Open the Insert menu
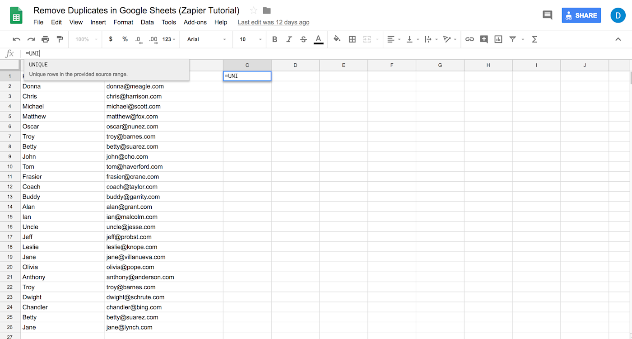The width and height of the screenshot is (632, 339). coord(98,22)
